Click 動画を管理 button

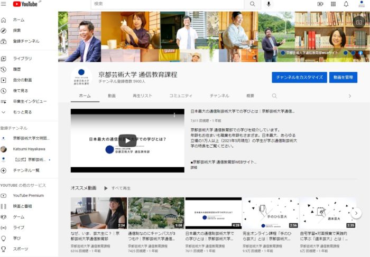click(x=343, y=77)
